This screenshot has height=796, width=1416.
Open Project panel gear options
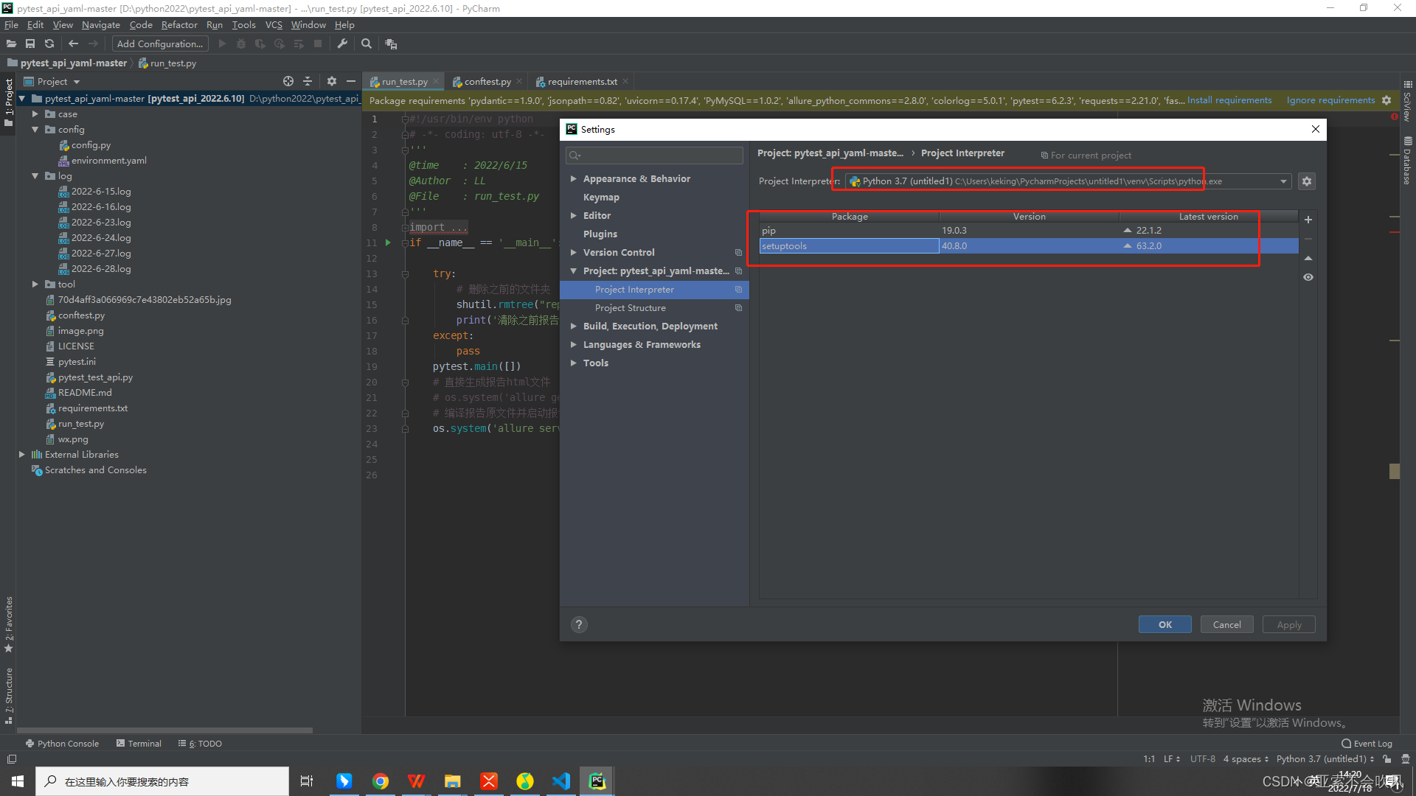(332, 81)
